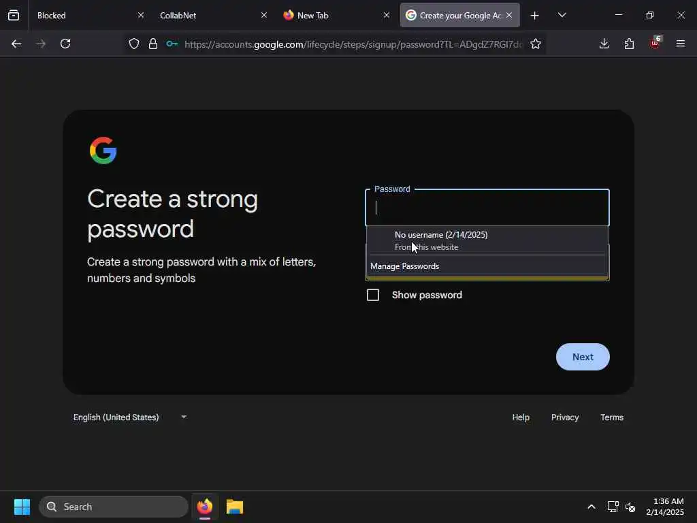697x523 pixels.
Task: Bookmark this page with the star
Action: (x=536, y=44)
